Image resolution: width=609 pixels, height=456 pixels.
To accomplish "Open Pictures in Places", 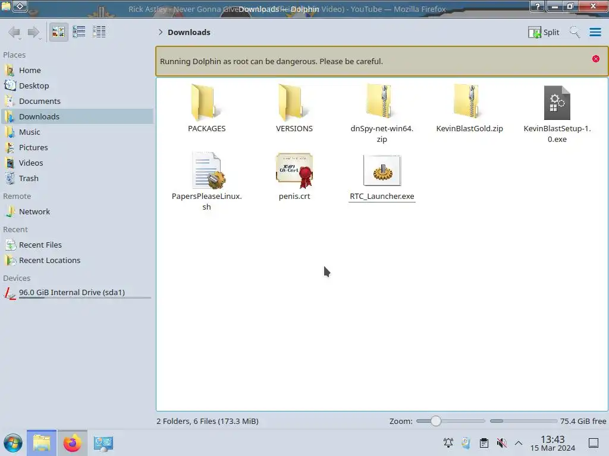I will point(77,148).
